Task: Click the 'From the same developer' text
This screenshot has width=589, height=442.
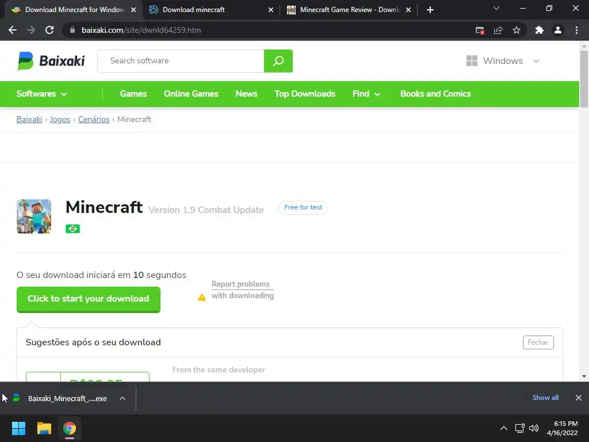Action: coord(219,370)
